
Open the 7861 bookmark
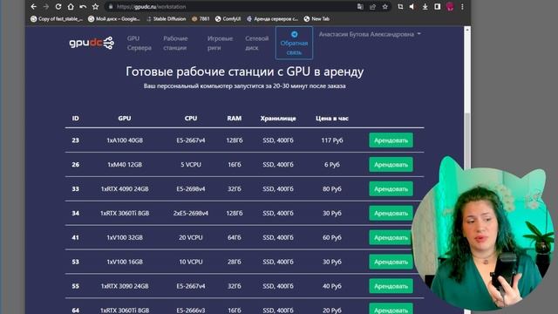pos(201,19)
